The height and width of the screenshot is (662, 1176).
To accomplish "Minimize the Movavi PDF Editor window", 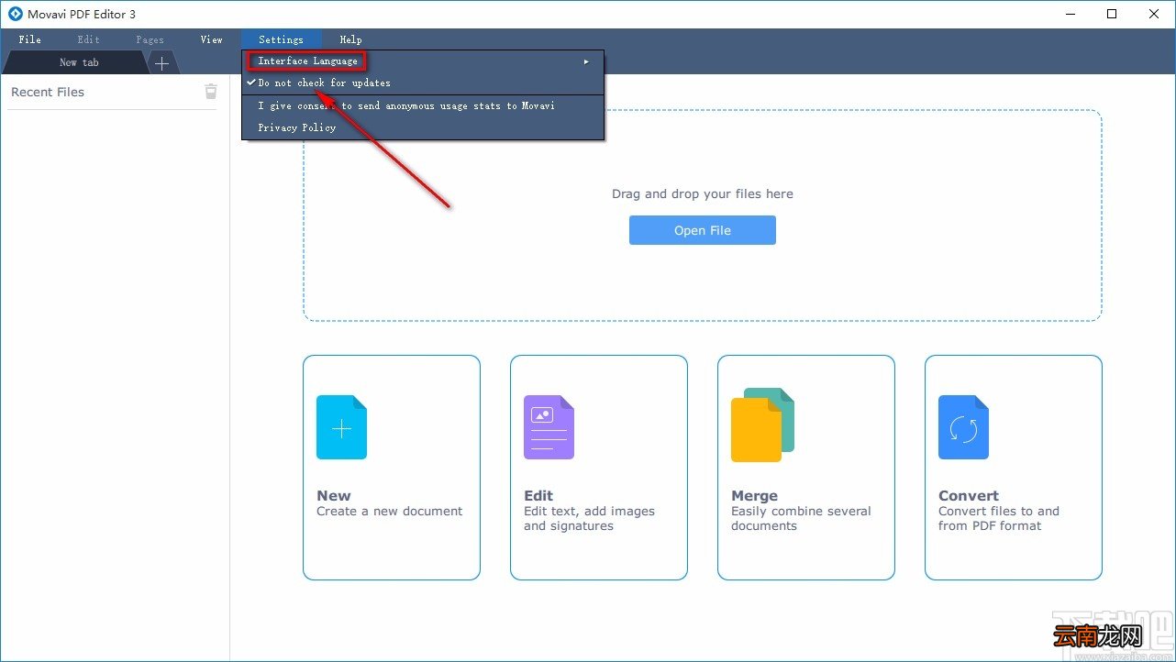I will tap(1070, 14).
